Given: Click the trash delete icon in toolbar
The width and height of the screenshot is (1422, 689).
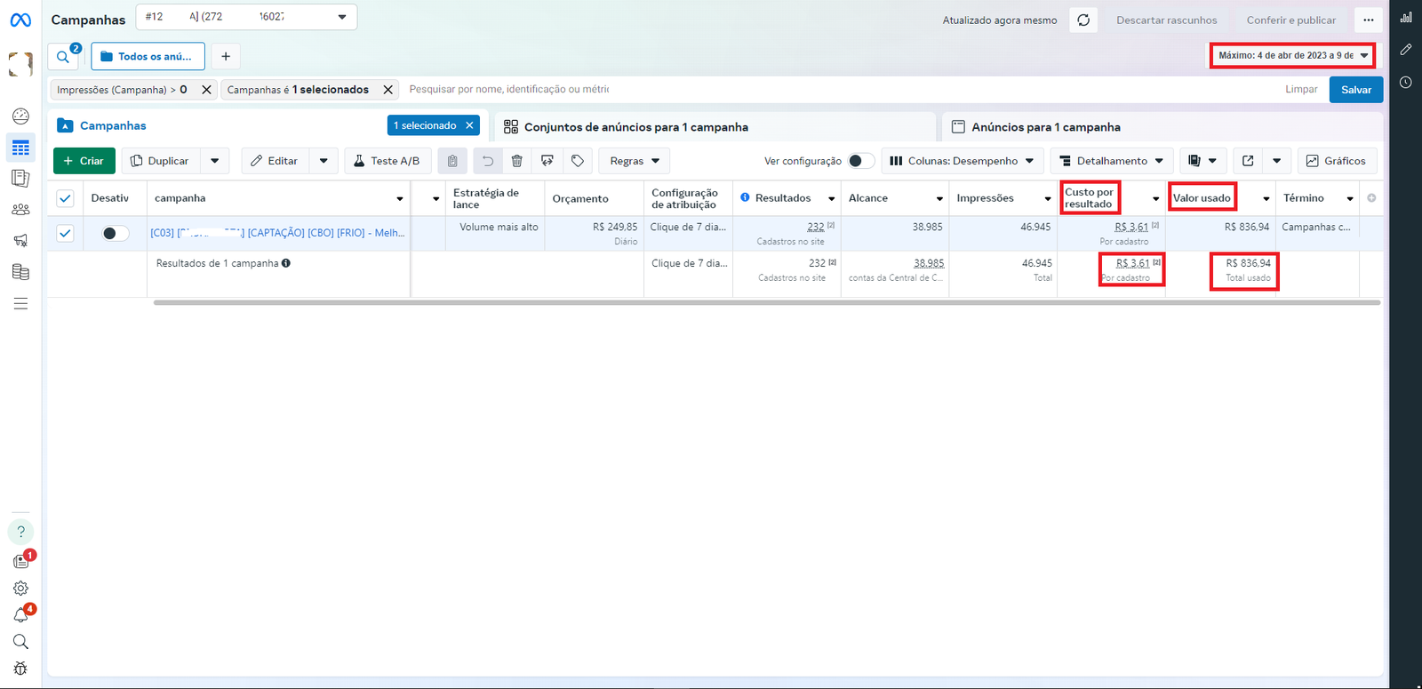Looking at the screenshot, I should click(516, 161).
